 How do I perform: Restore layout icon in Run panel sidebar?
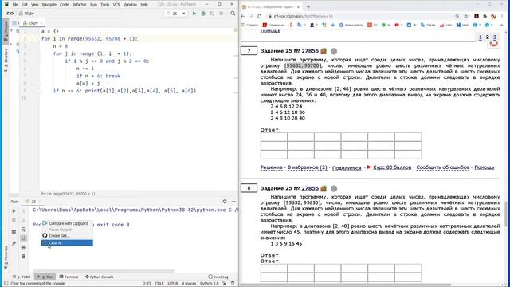coord(14,232)
